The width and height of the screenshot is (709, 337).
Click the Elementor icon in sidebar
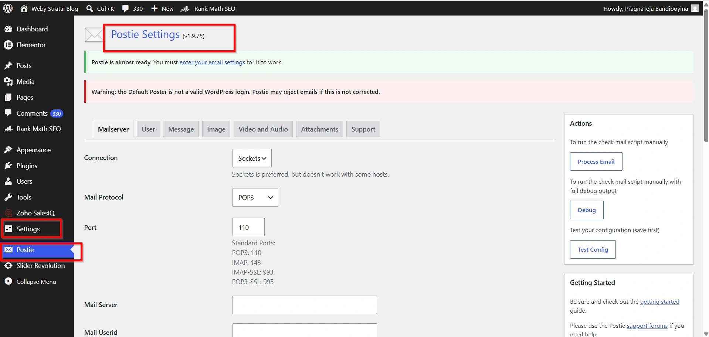coord(8,45)
